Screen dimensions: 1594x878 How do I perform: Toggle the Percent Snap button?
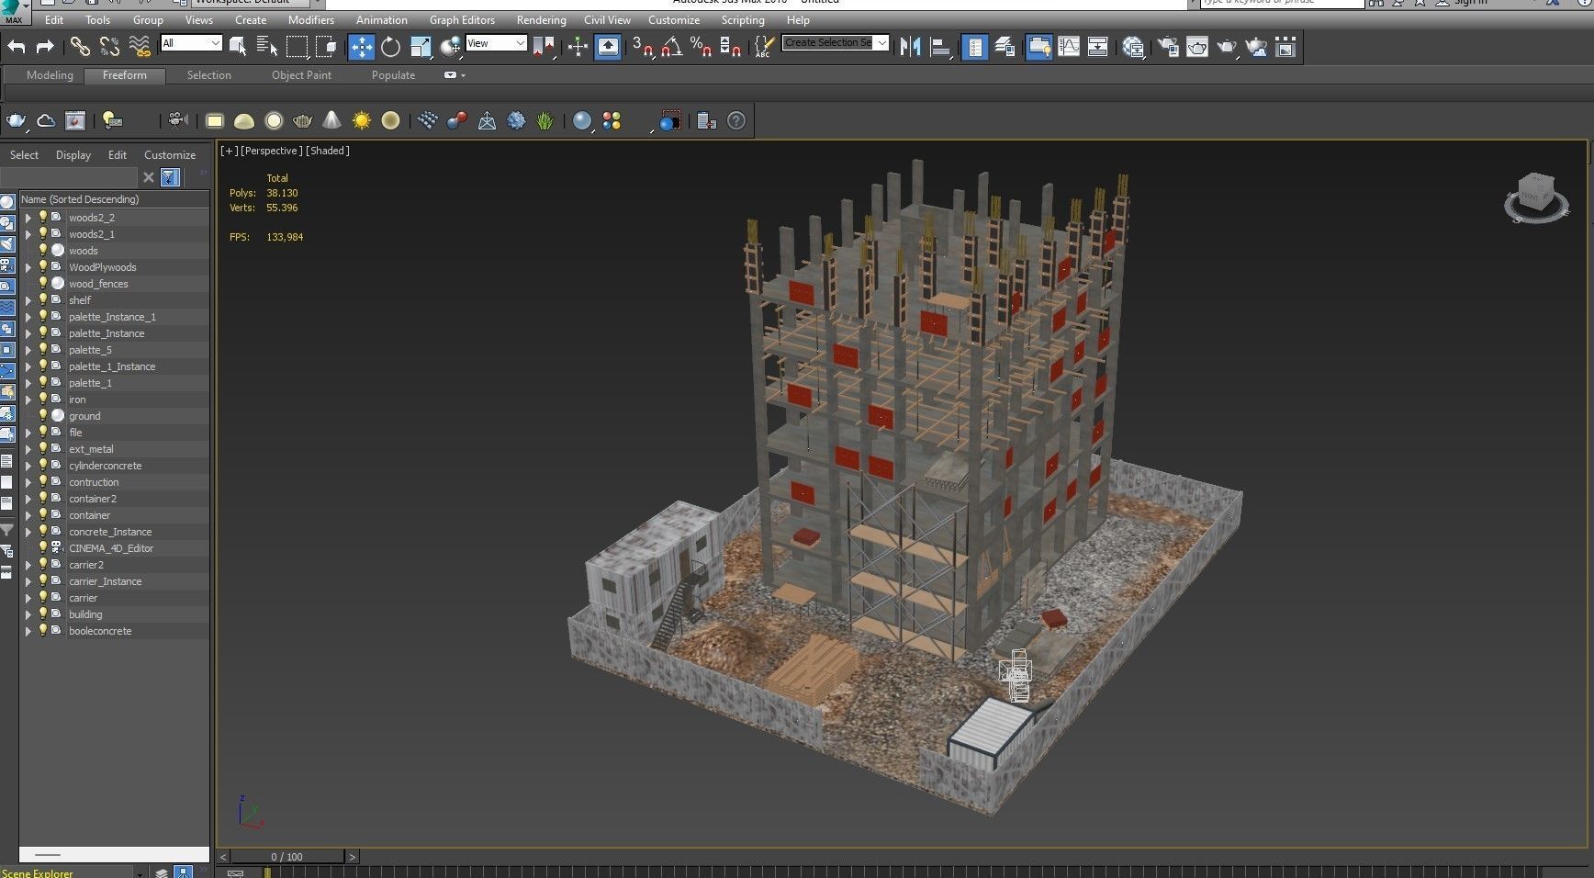tap(701, 46)
